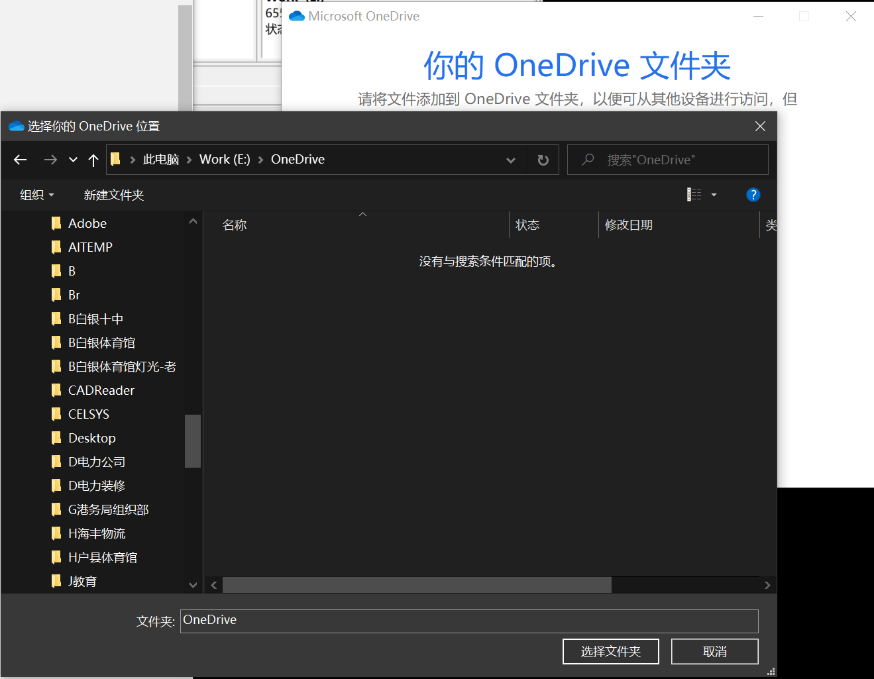Refresh the current folder view
The width and height of the screenshot is (874, 679).
point(543,160)
